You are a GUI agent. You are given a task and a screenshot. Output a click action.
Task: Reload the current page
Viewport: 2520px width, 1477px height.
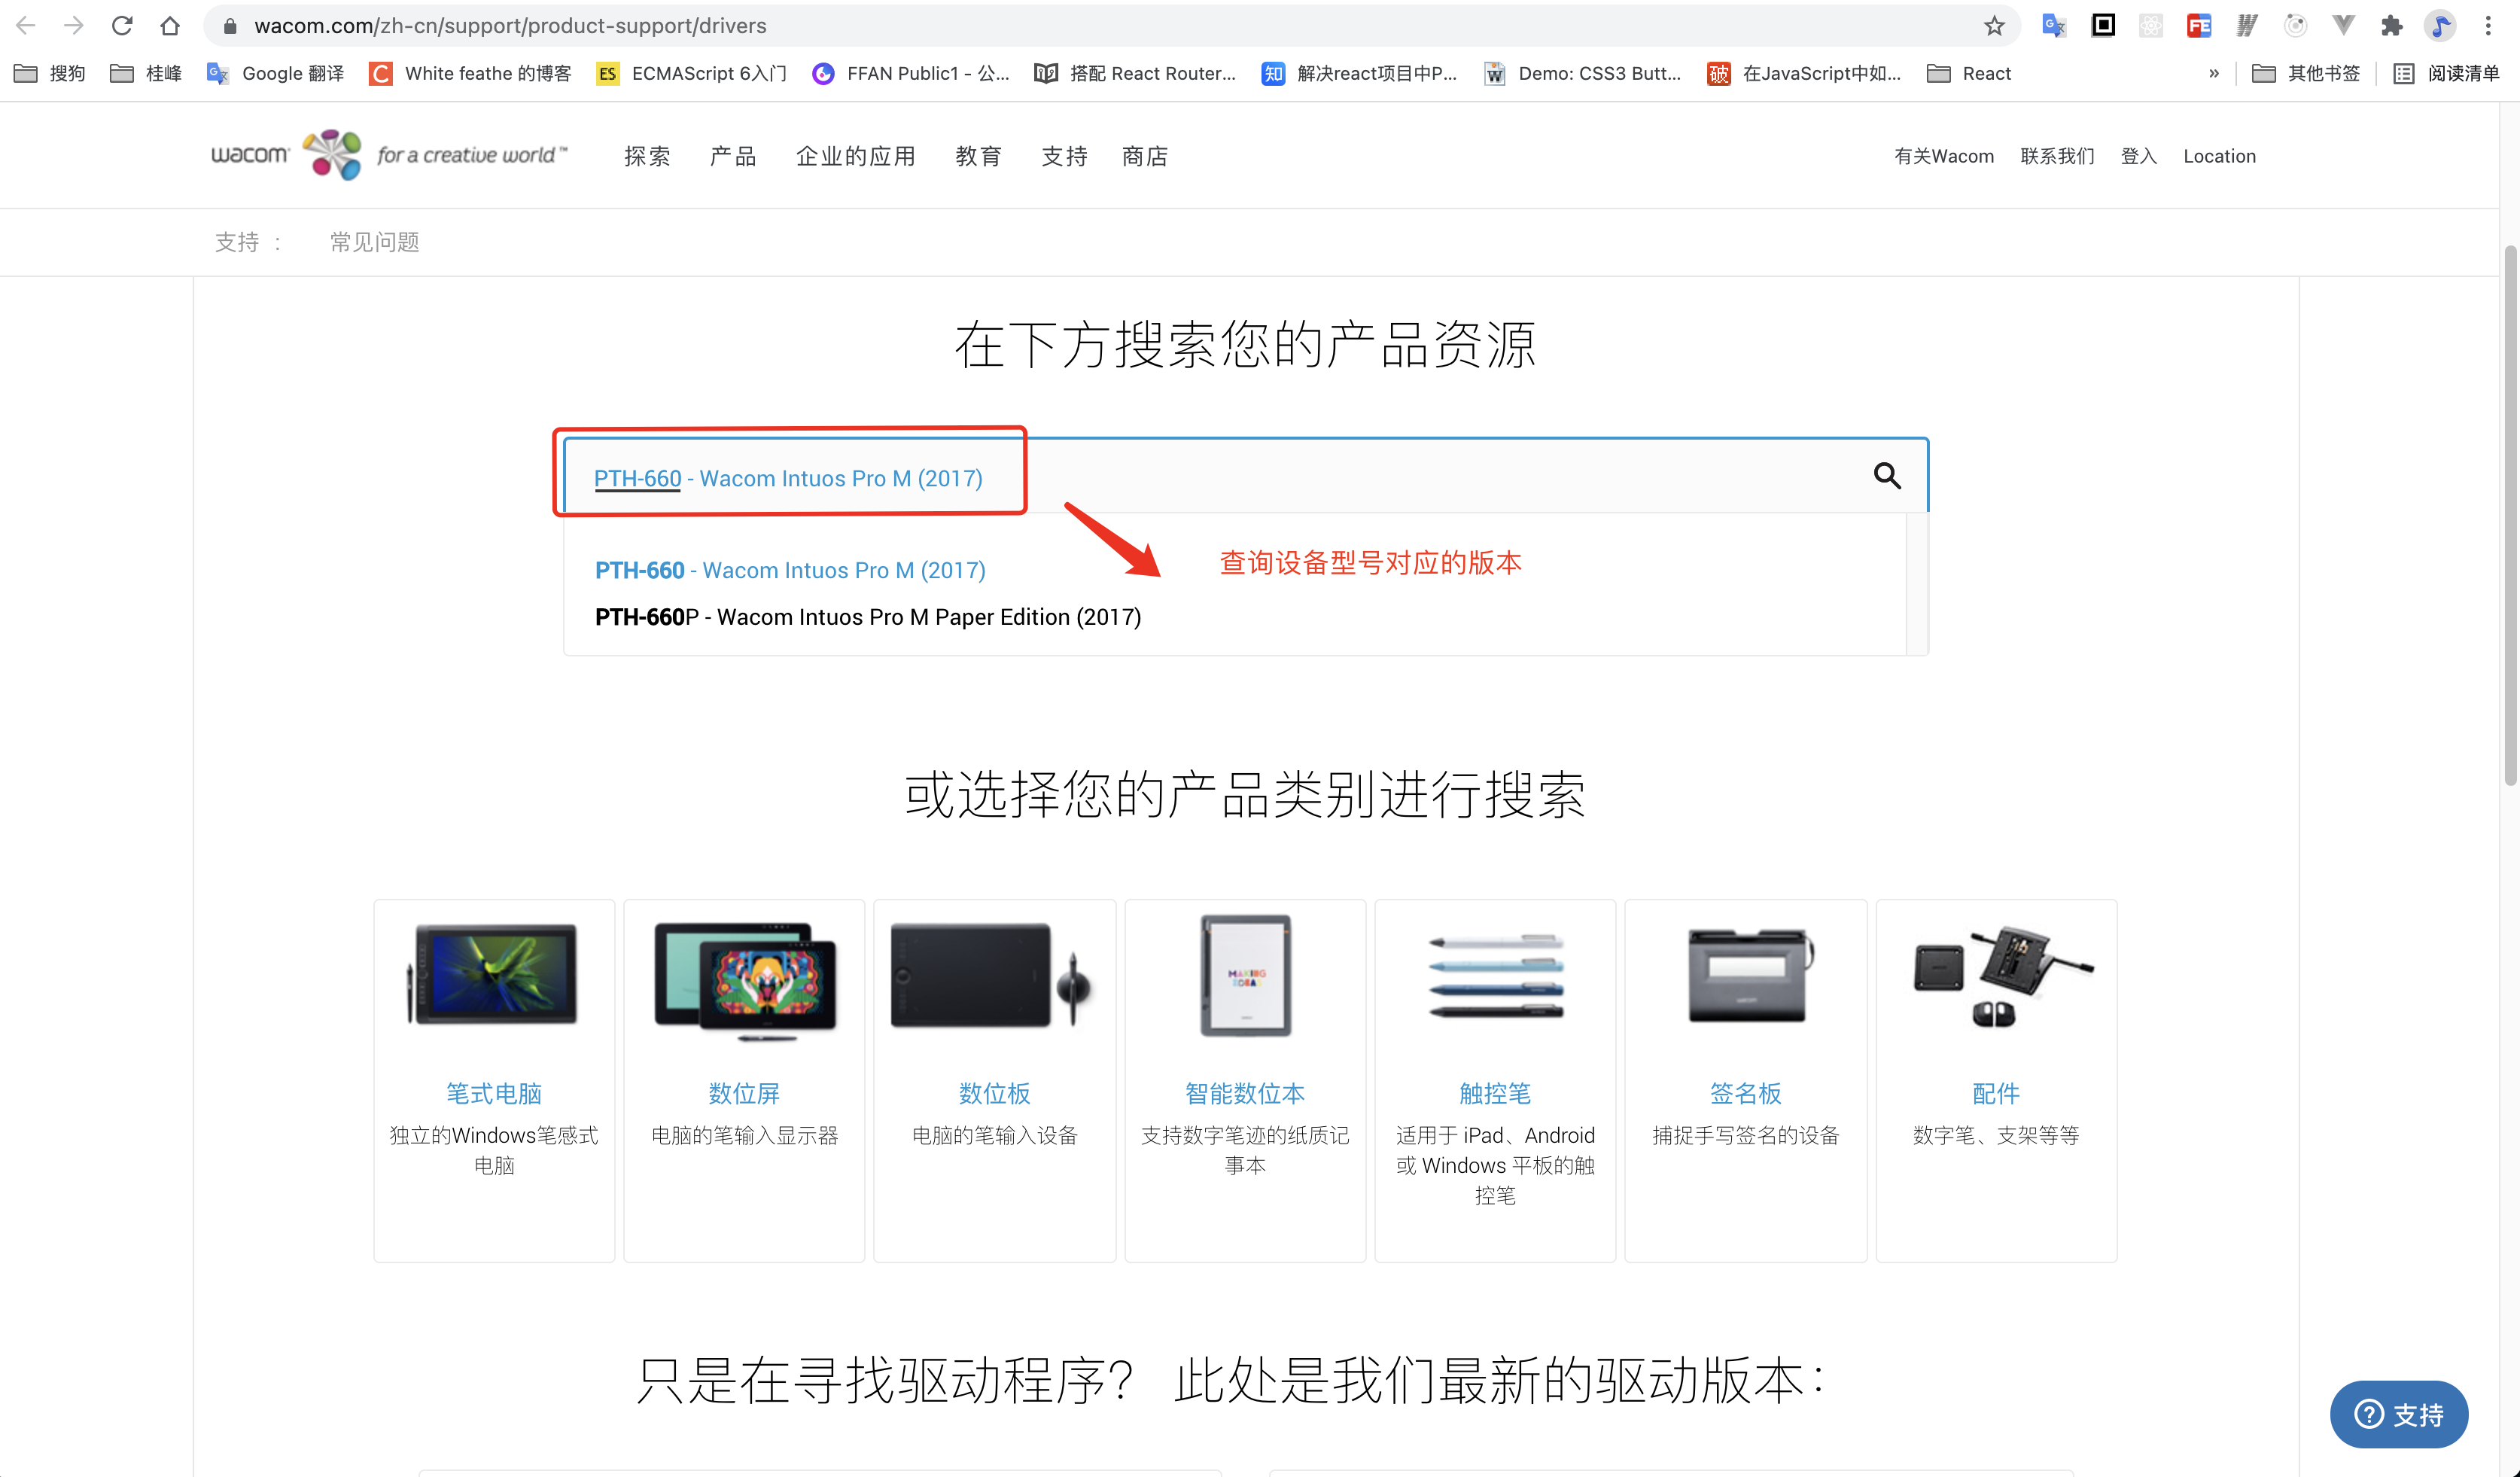tap(122, 26)
